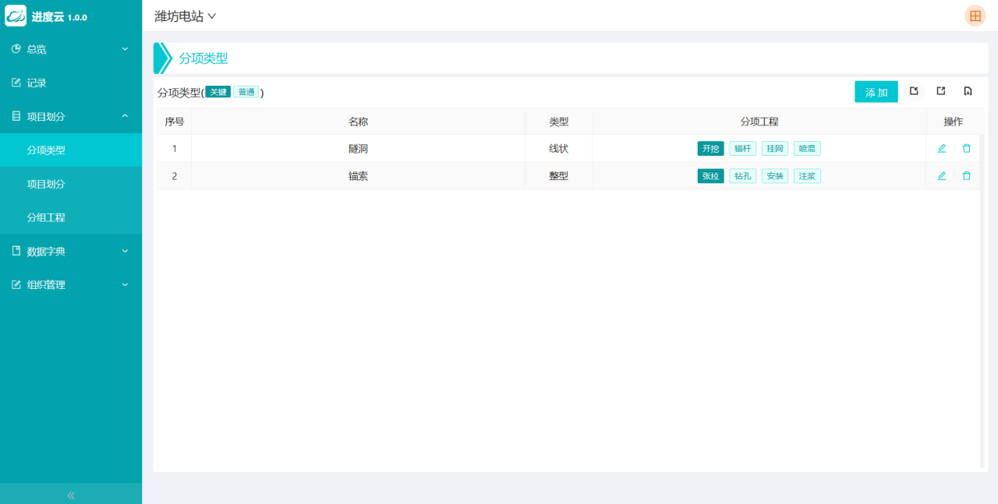Viewport: 998px width, 504px height.
Task: Click the 开挖 tag in 隧洞 row
Action: click(x=710, y=148)
